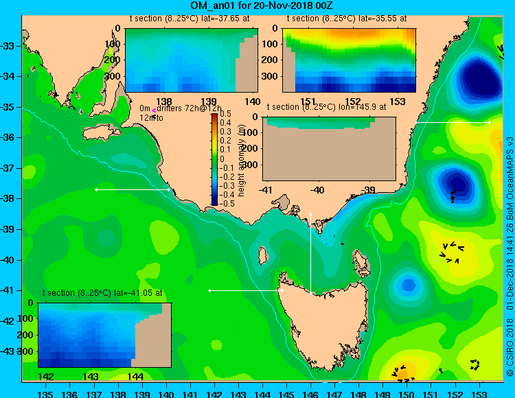Click the -42 latitude label on the left axis
515x398 pixels.
tap(8, 321)
